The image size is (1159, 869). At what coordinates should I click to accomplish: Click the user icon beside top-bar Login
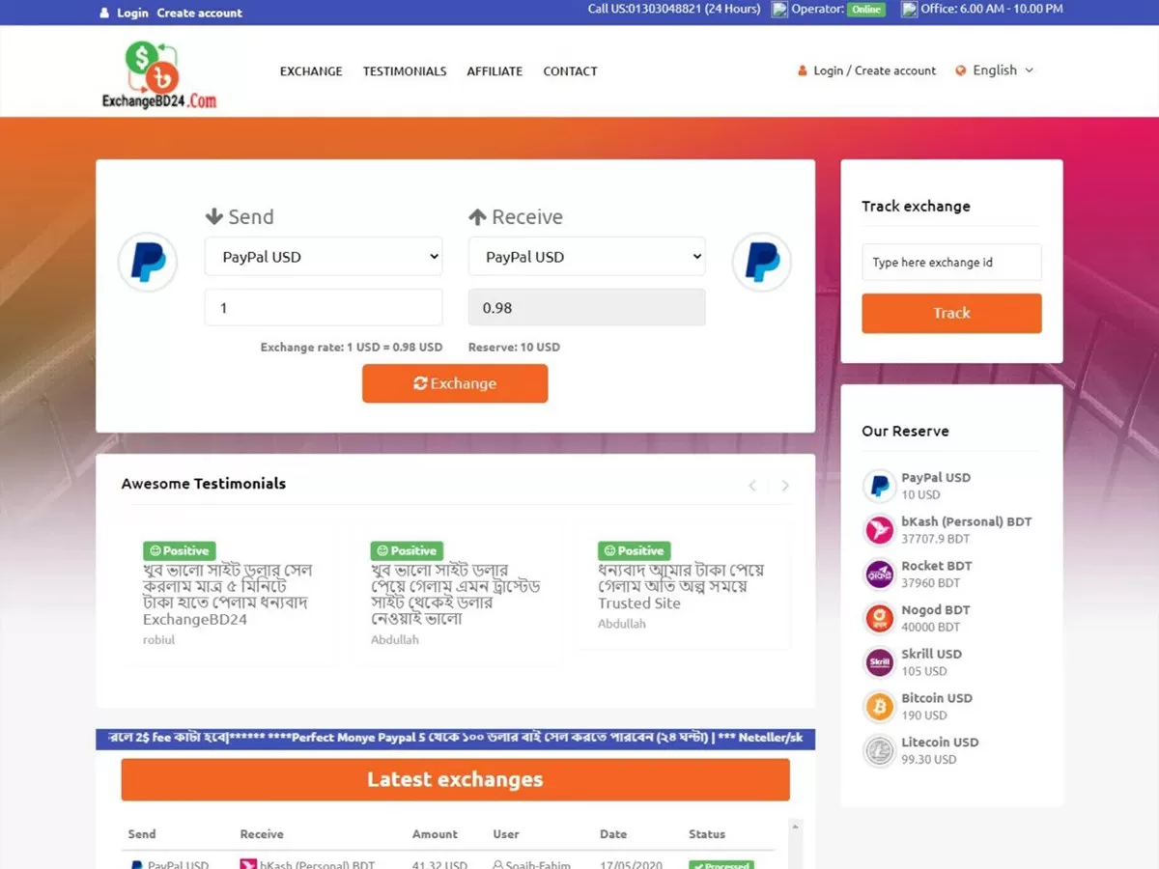pyautogui.click(x=104, y=13)
